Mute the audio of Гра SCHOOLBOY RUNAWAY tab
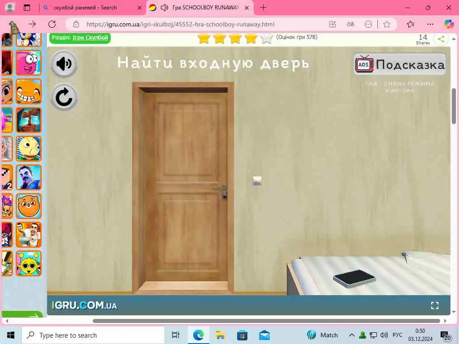Viewport: 459px width, 344px height. tap(164, 8)
